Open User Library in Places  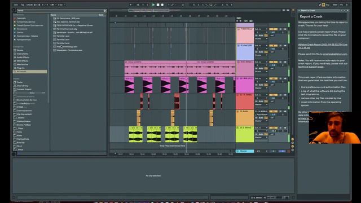[x=23, y=86]
